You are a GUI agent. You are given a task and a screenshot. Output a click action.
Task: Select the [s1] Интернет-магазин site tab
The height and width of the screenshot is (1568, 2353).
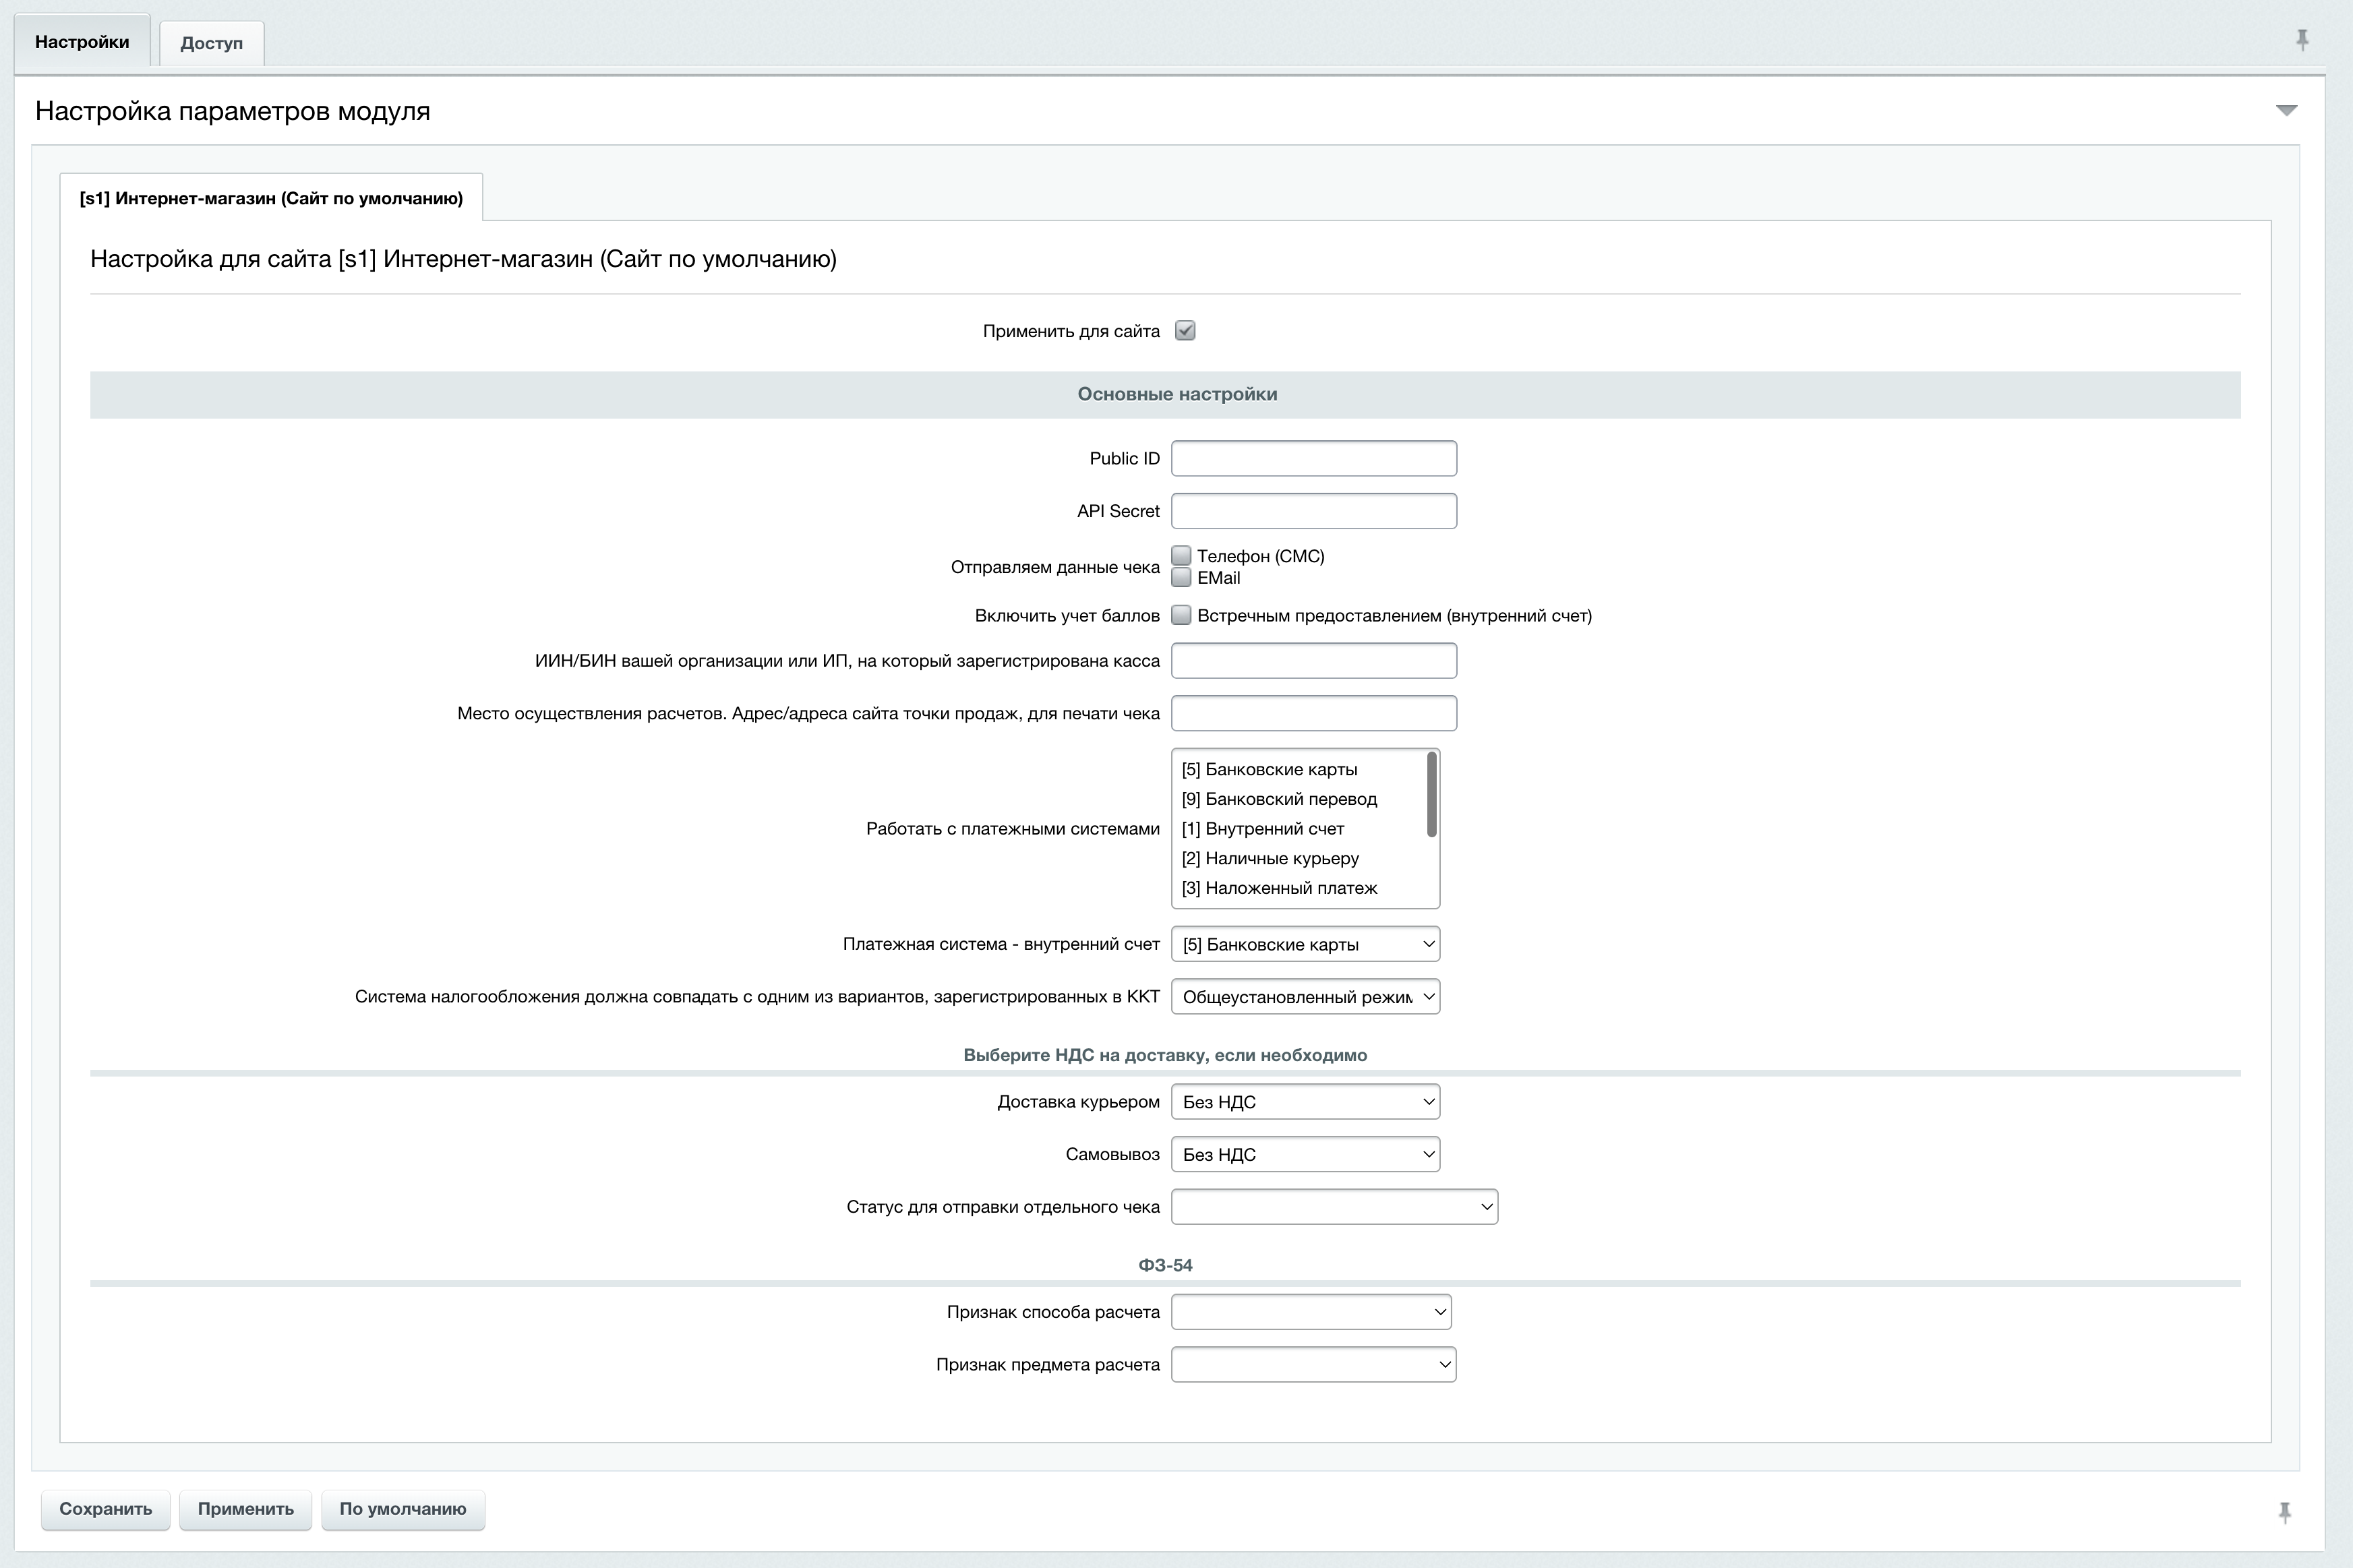(271, 198)
